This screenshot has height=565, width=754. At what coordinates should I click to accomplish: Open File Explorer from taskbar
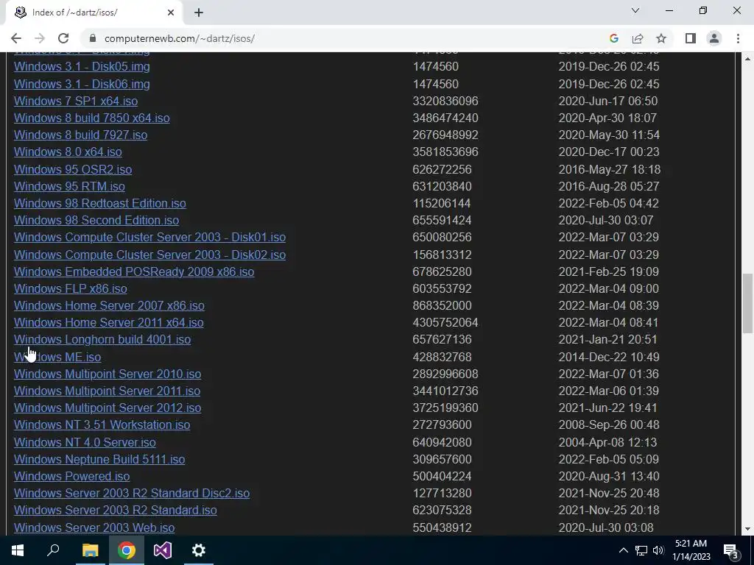[90, 550]
